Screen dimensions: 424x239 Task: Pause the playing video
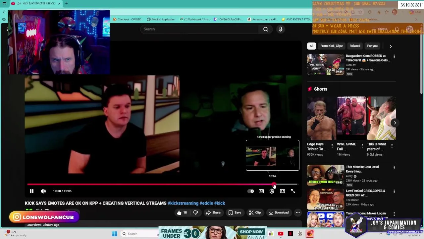tap(32, 191)
